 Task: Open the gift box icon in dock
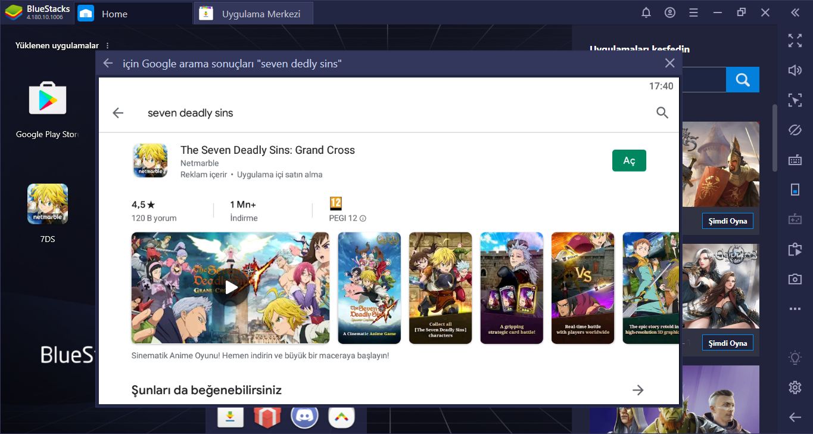(x=267, y=417)
